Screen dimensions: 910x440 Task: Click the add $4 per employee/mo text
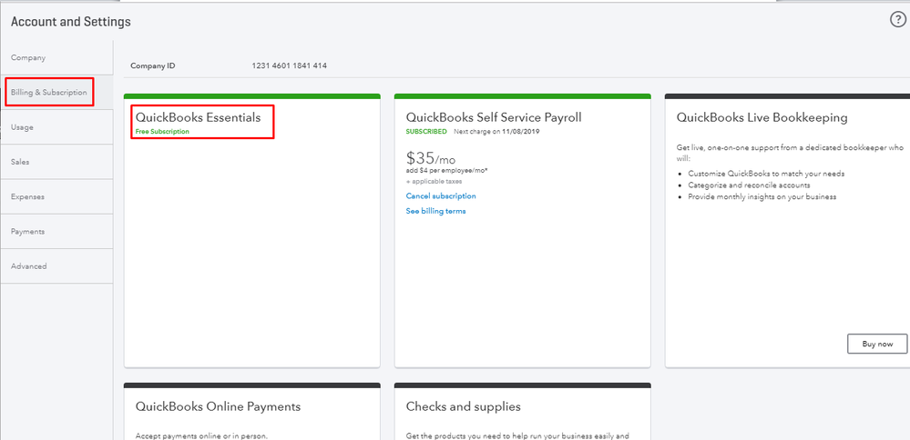(447, 171)
